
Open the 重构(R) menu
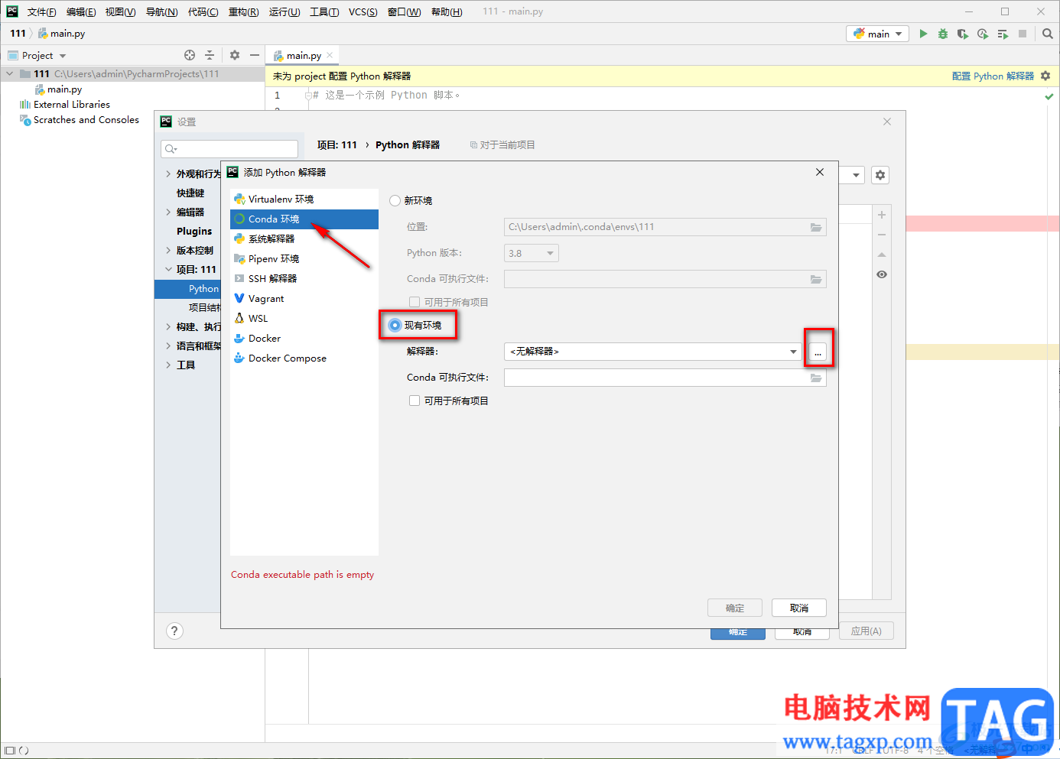point(243,11)
